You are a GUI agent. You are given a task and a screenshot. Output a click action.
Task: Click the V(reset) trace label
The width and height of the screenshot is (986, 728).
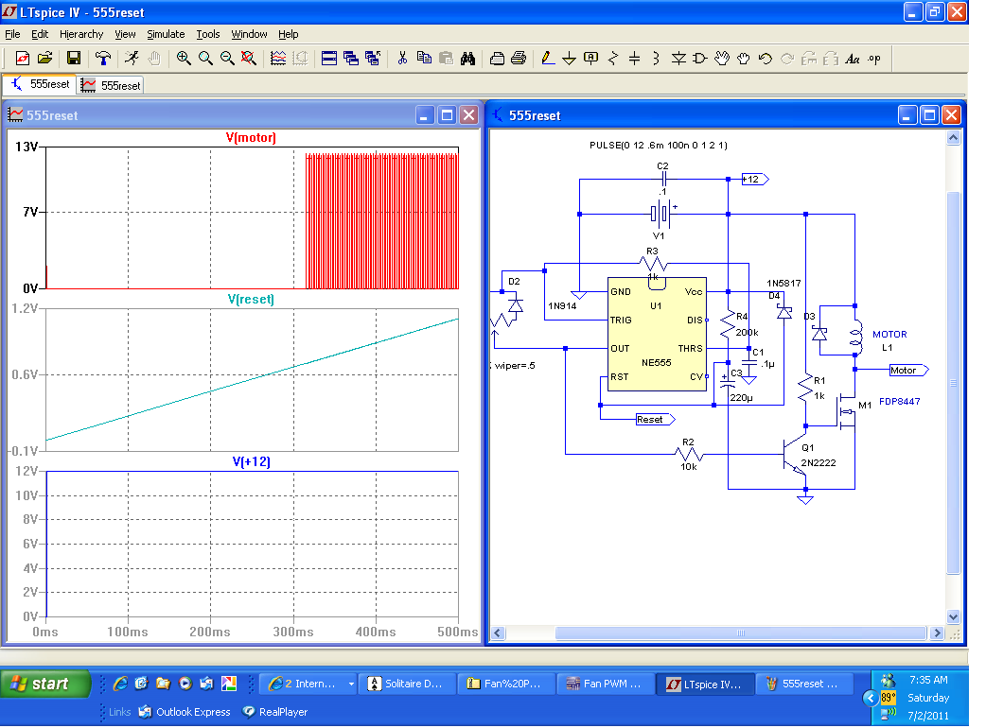pyautogui.click(x=251, y=299)
